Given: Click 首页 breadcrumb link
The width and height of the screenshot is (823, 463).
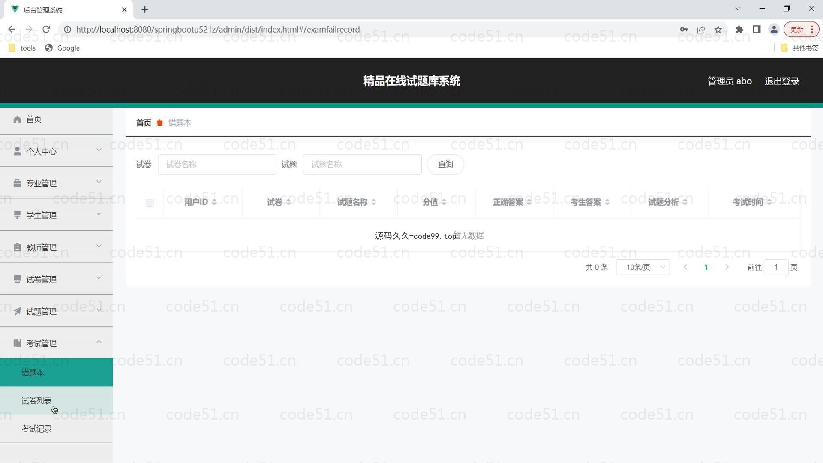Looking at the screenshot, I should 144,123.
